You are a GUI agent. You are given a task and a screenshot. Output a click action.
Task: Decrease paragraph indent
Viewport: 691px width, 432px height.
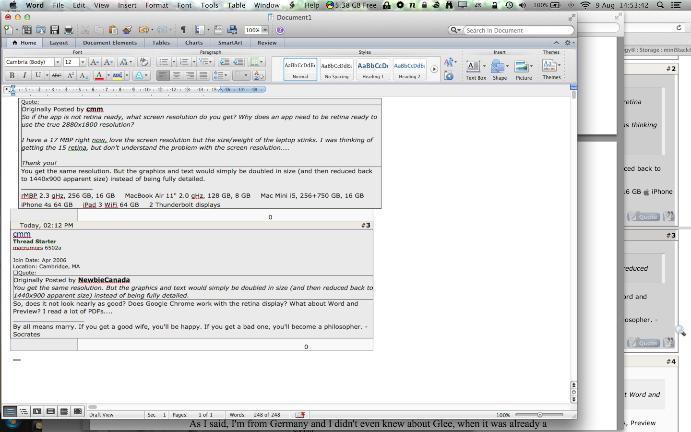point(224,62)
